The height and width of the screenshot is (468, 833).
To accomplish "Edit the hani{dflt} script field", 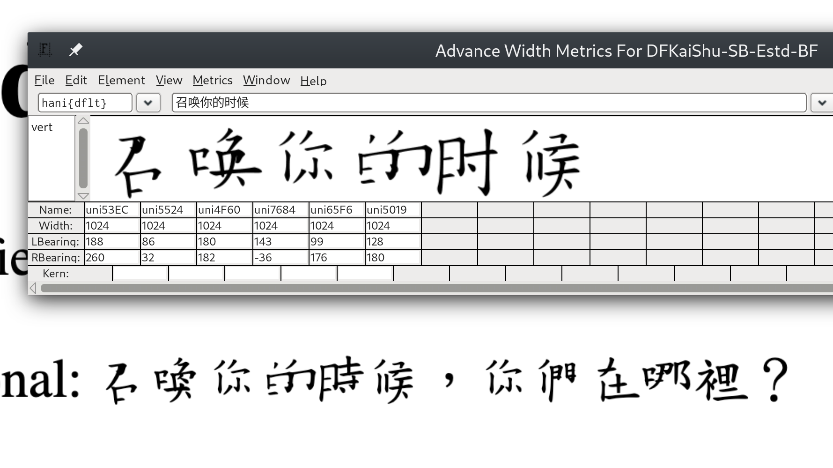I will 84,103.
